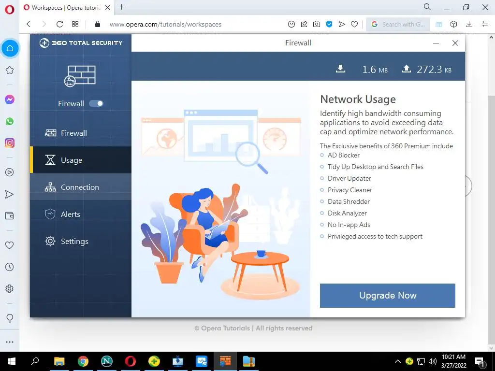The image size is (495, 371).
Task: Add page to bookmarks heart icon
Action: [354, 24]
